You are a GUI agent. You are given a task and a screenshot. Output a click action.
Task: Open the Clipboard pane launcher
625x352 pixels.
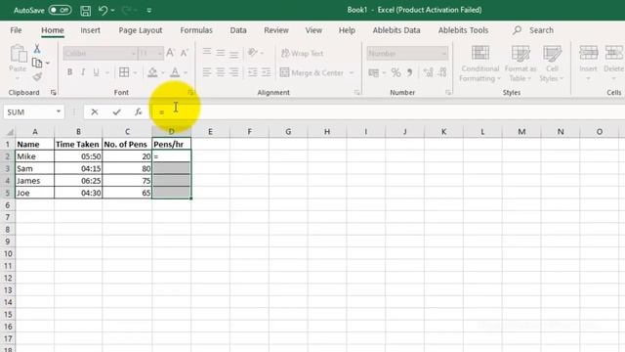point(54,93)
